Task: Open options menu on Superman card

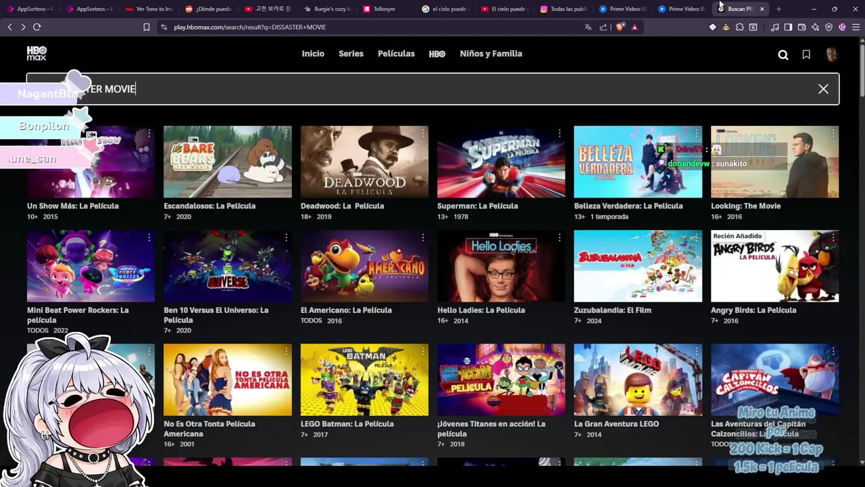Action: [560, 133]
